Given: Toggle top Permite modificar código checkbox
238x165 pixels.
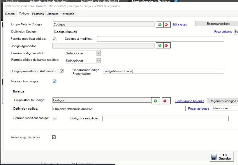Looking at the screenshot, I should pos(54,39).
